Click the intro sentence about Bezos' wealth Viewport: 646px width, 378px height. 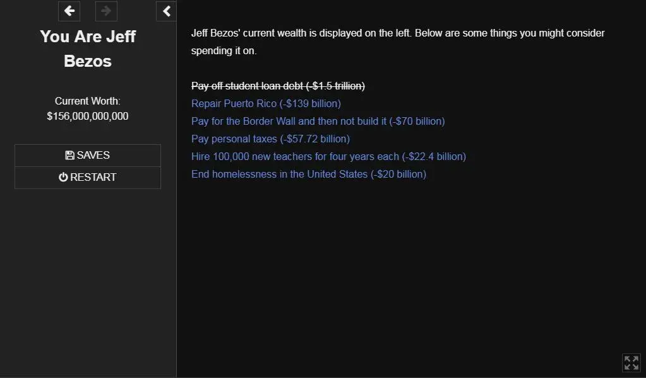click(x=398, y=33)
